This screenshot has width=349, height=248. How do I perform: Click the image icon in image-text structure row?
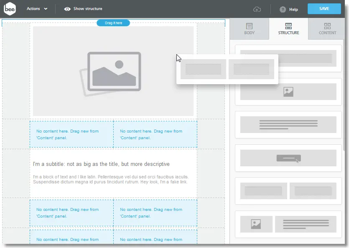(256, 224)
